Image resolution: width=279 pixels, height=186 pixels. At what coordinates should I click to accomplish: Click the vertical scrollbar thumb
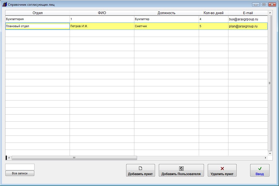pyautogui.click(x=270, y=83)
